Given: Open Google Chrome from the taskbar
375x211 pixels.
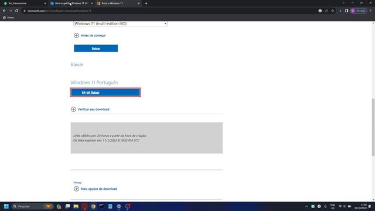Looking at the screenshot, I should point(93,206).
